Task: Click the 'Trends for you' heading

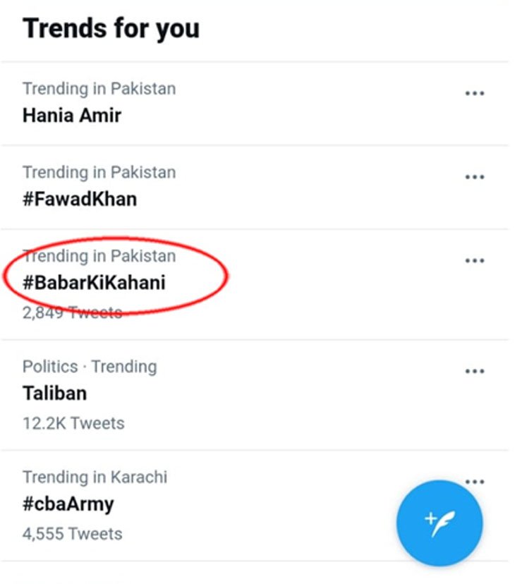Action: pos(111,29)
